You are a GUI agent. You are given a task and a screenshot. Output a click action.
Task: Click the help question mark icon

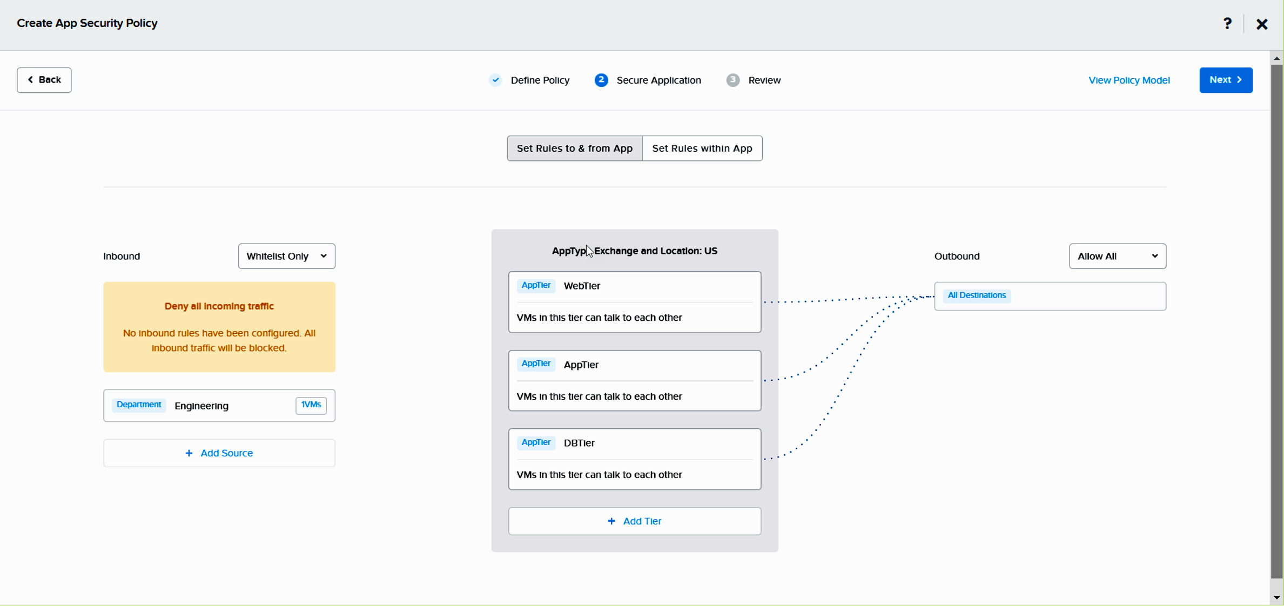coord(1227,24)
